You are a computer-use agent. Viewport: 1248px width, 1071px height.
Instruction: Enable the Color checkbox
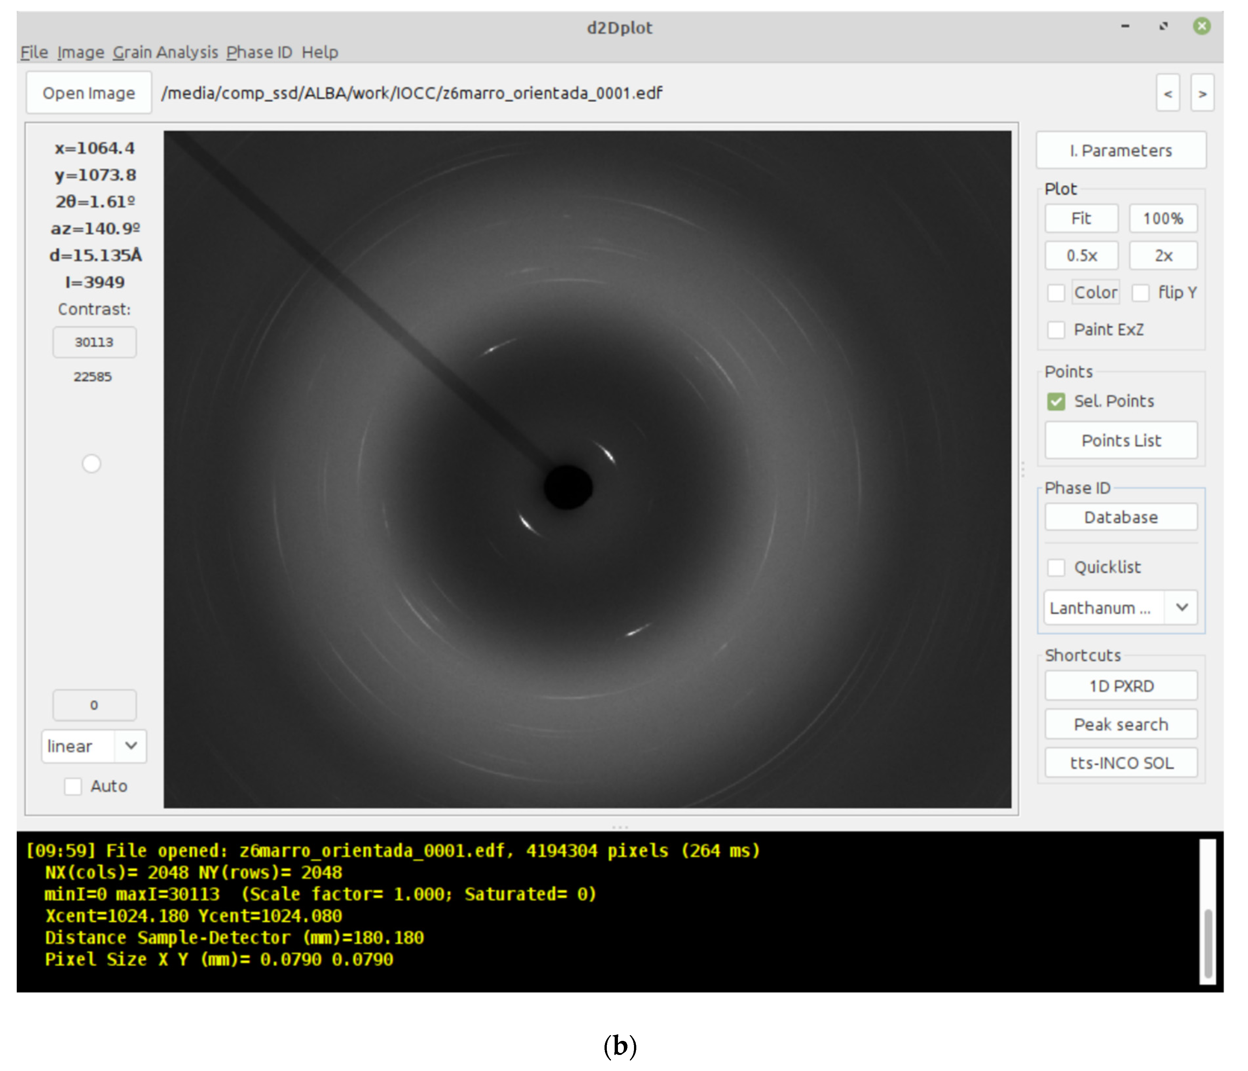[1056, 293]
